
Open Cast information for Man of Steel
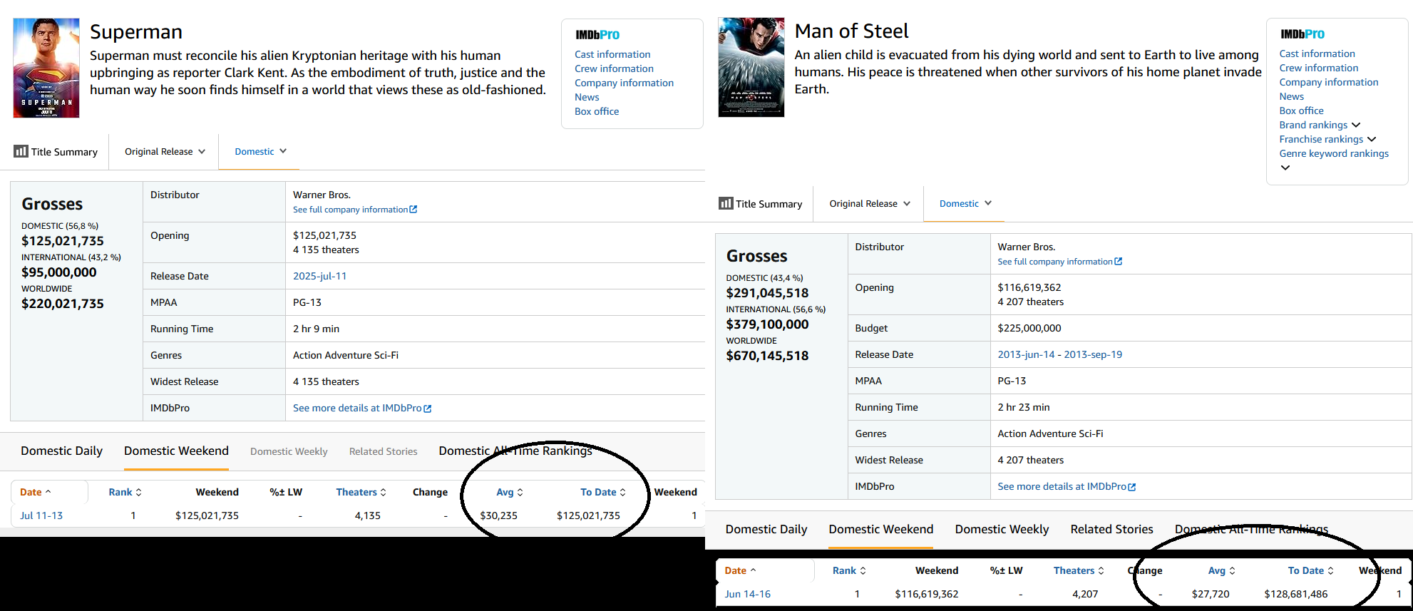pos(1317,53)
